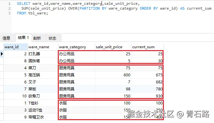The height and width of the screenshot is (123, 214).
Task: Click 办公用品 in the 打孔器 row
Action: pos(67,54)
